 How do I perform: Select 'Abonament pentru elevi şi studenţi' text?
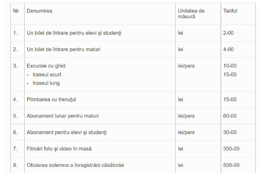(x=67, y=132)
